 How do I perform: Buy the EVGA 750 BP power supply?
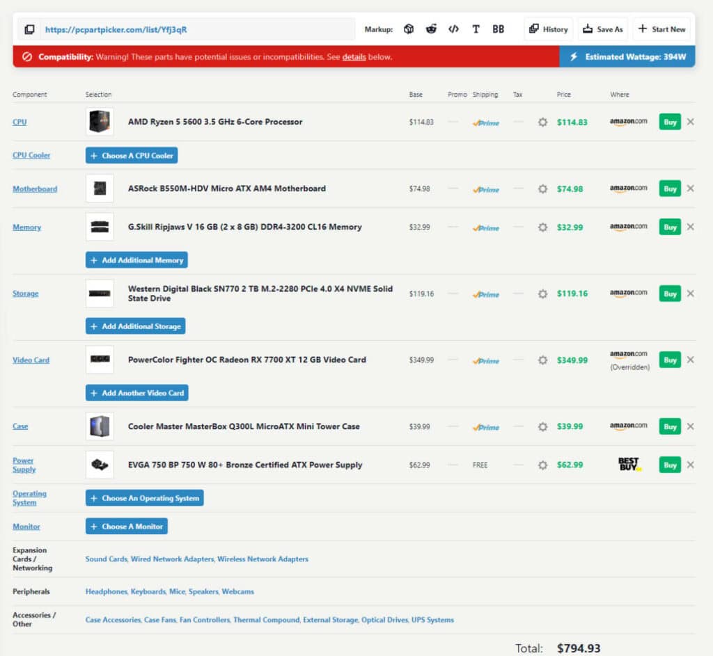[670, 465]
